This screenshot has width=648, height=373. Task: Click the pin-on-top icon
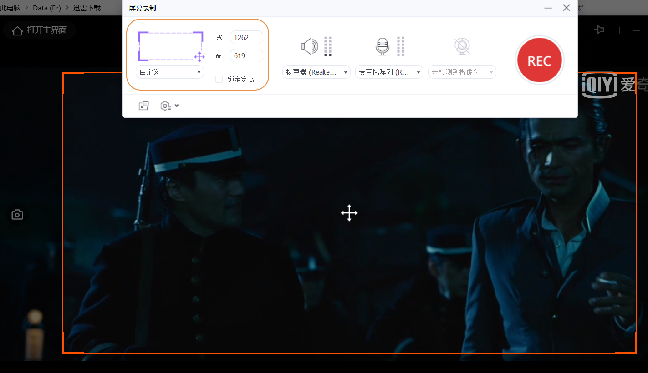[599, 29]
